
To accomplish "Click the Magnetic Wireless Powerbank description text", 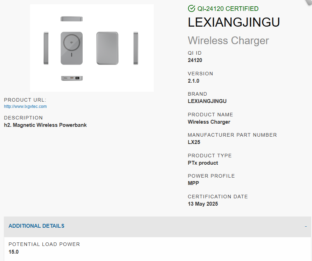I will [50, 125].
